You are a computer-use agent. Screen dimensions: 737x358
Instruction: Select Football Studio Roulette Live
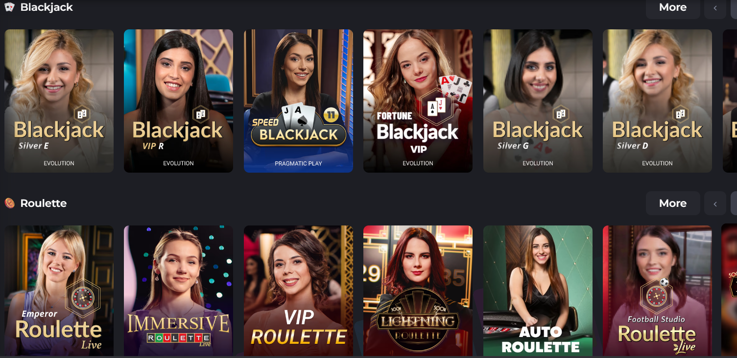click(657, 291)
